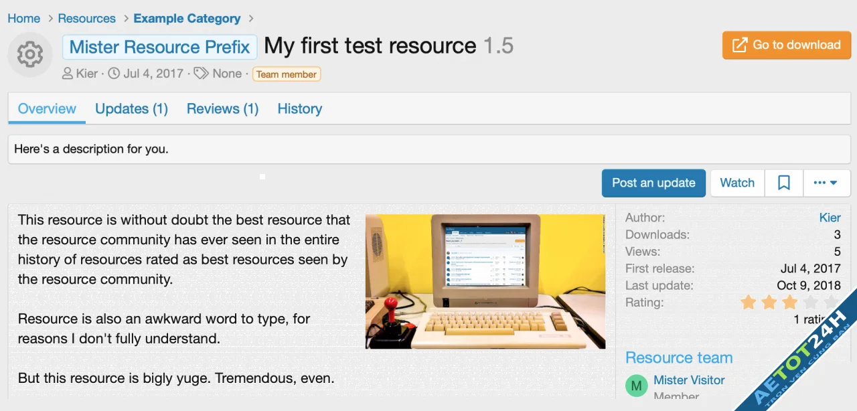Click the Mister Resource Prefix label
The image size is (857, 411).
tap(159, 47)
